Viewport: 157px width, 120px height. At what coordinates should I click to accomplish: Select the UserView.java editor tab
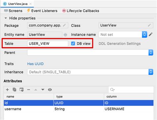pyautogui.click(x=17, y=4)
